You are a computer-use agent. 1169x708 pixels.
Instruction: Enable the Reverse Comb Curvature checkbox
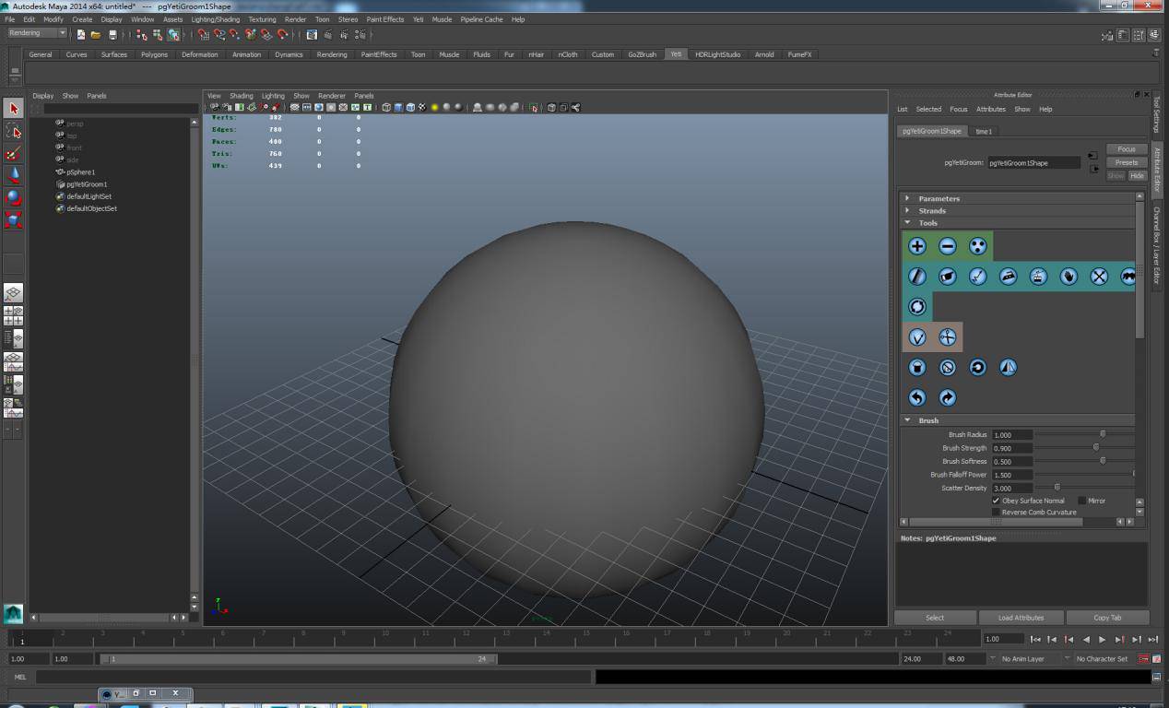(996, 512)
